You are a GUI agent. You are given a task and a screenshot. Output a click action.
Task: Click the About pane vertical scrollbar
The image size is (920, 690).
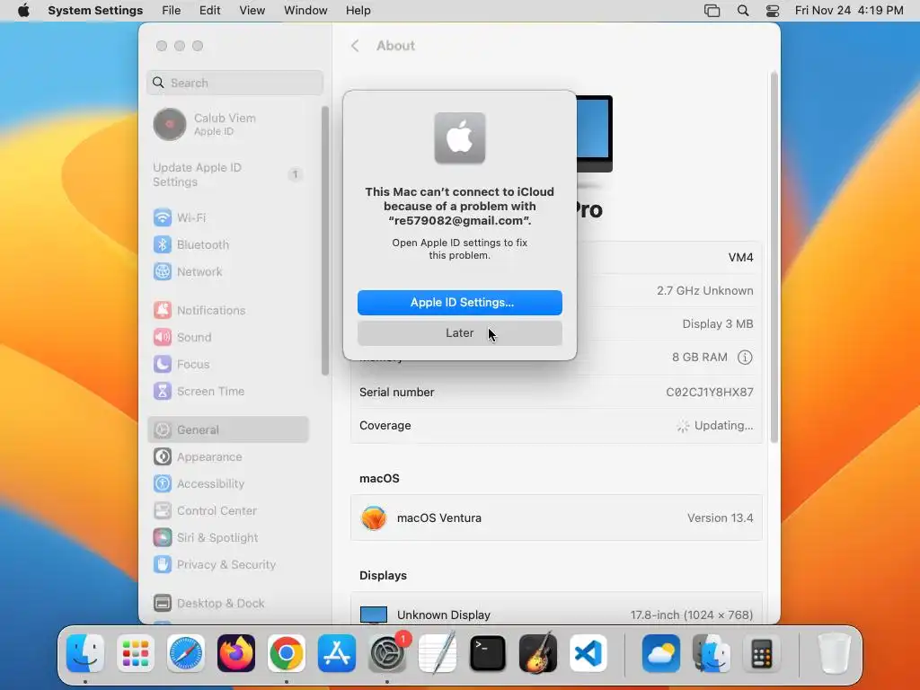tap(774, 258)
